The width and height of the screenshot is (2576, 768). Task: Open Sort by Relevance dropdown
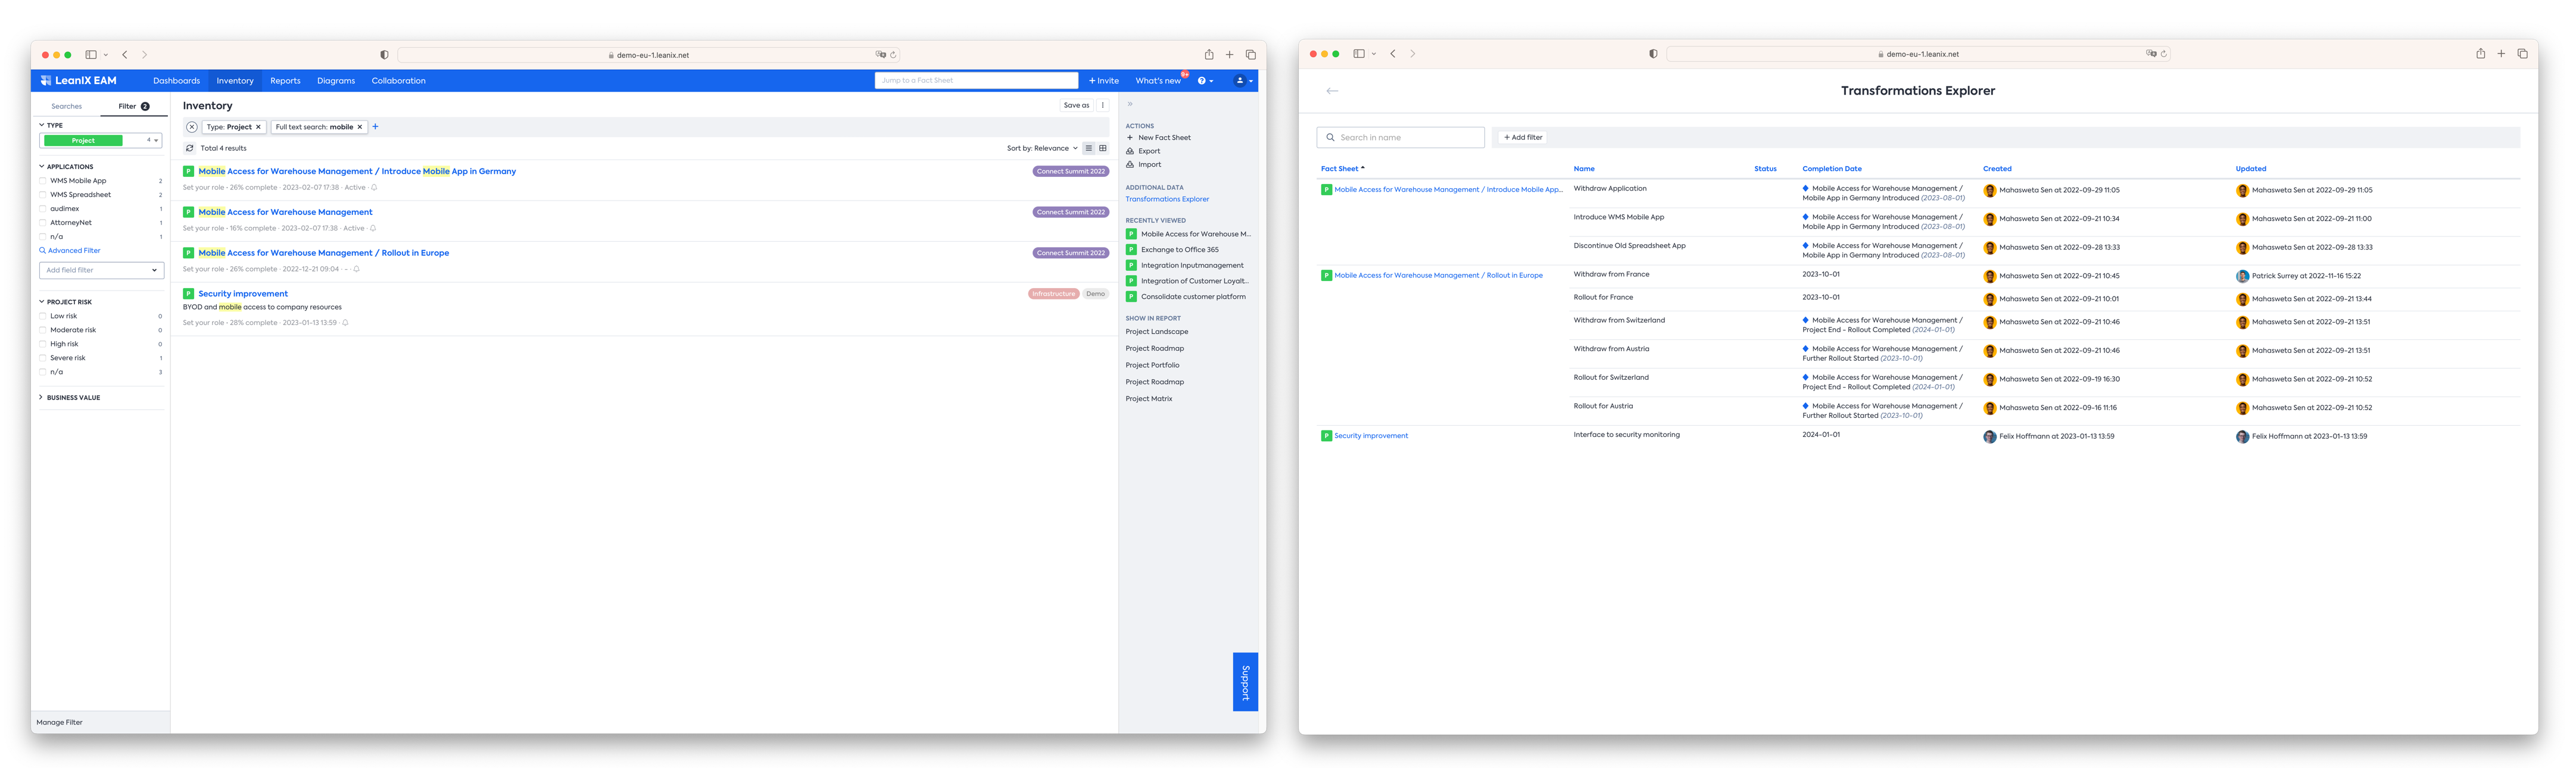[1042, 148]
